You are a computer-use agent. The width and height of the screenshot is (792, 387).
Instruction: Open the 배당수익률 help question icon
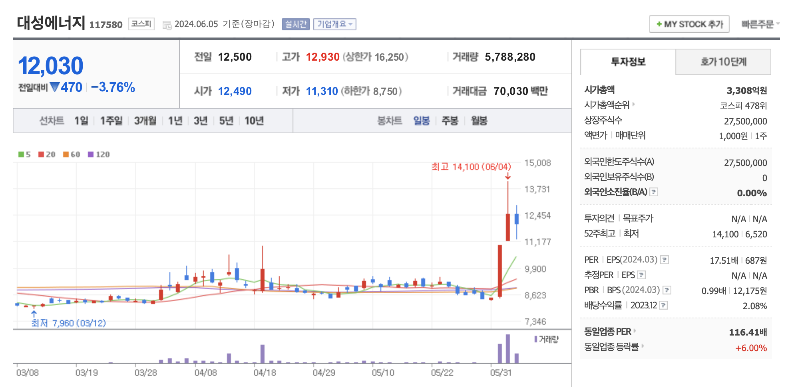pos(663,305)
